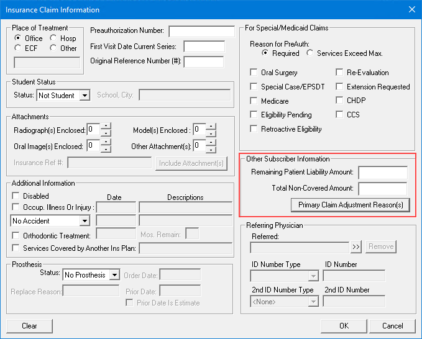Increase Model(s) Enclosed count up arrow
Image resolution: width=422 pixels, height=339 pixels.
(211, 127)
